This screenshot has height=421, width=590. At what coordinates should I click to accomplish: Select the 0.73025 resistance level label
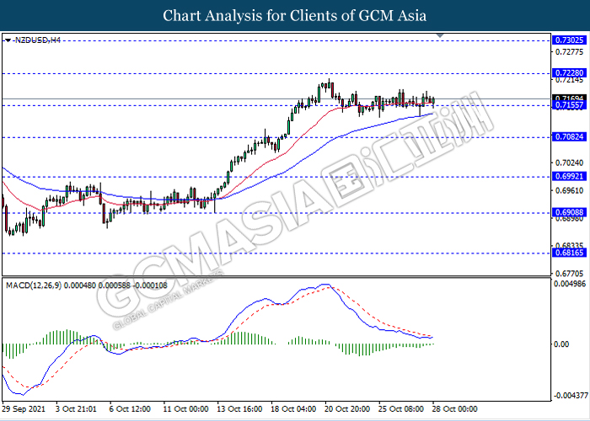point(569,40)
